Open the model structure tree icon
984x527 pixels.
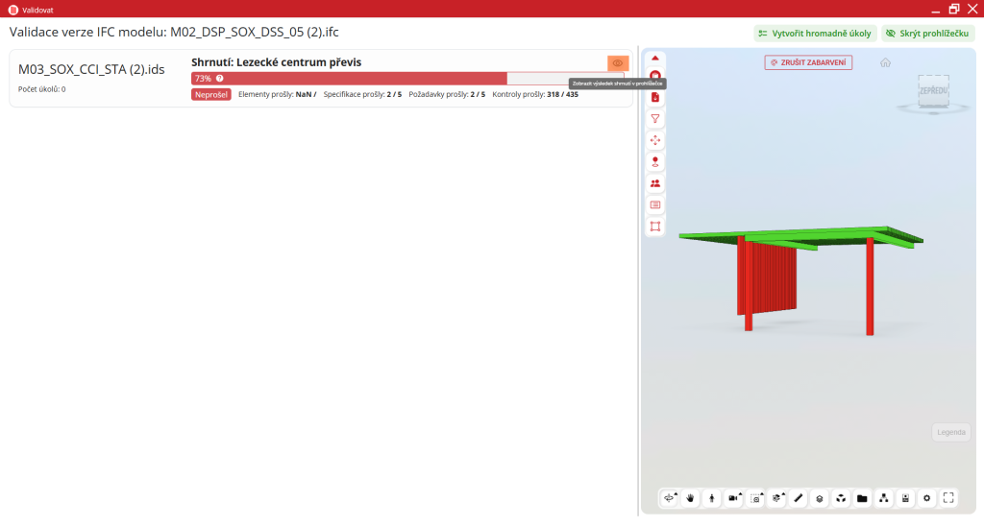883,498
